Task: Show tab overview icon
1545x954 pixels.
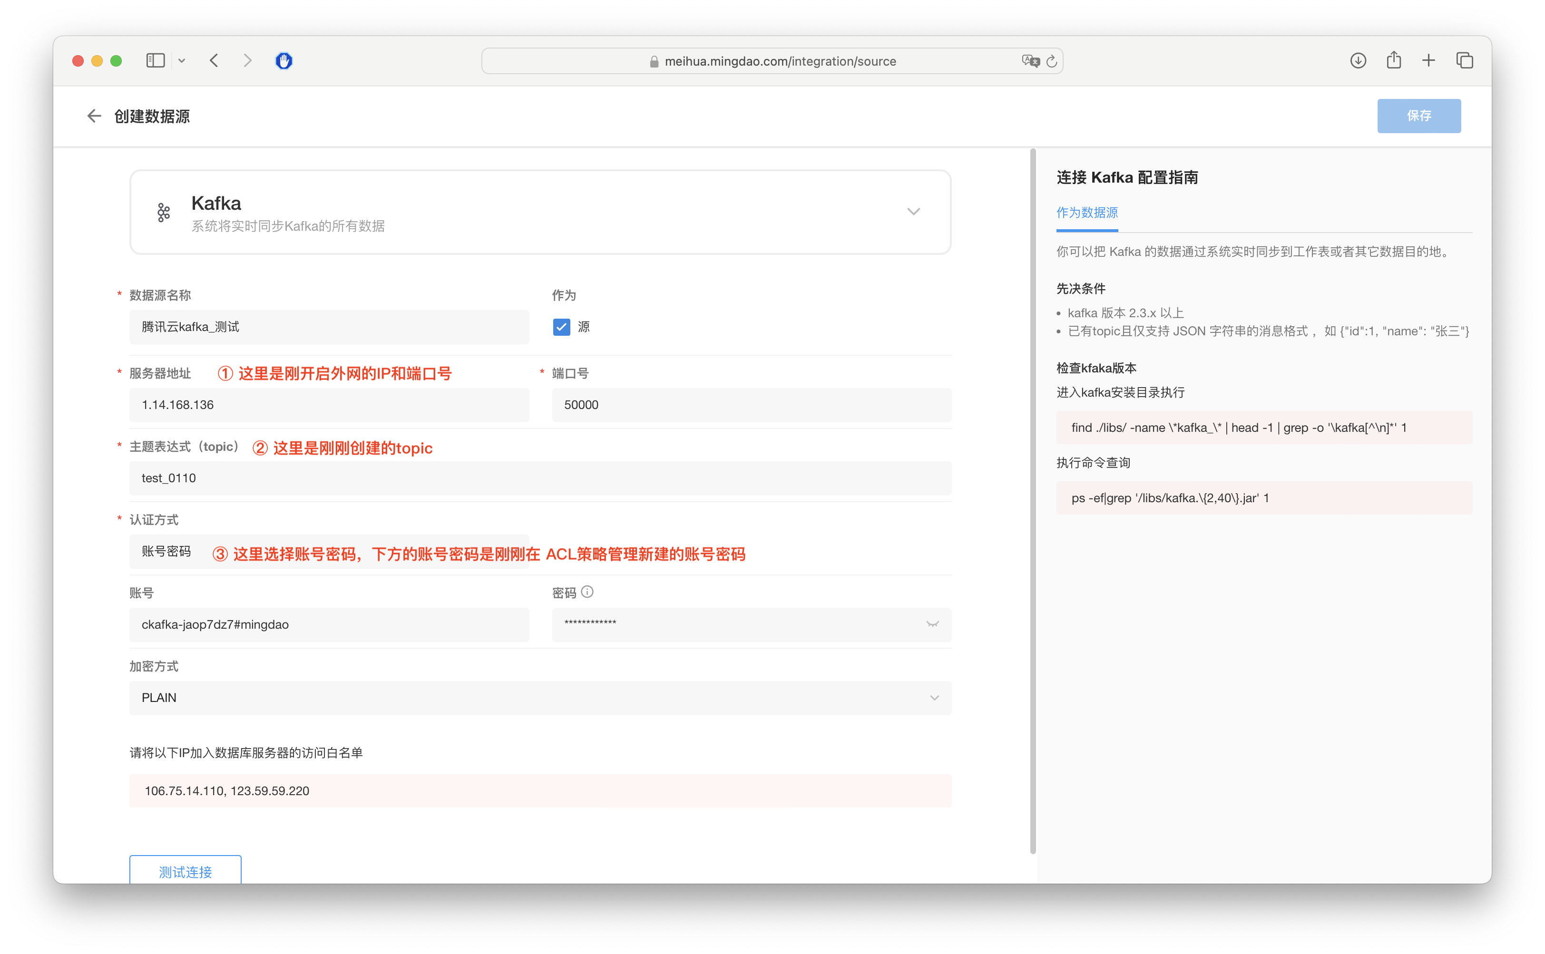Action: point(1464,60)
